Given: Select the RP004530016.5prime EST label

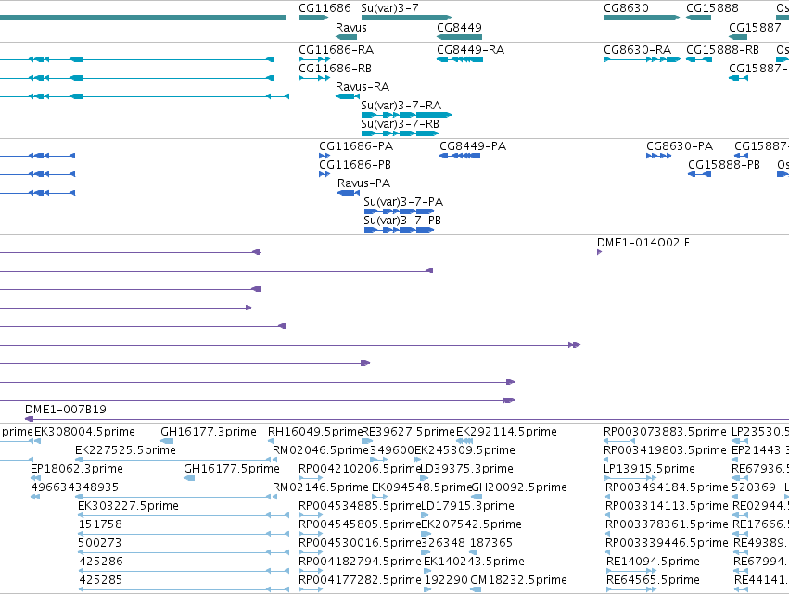Looking at the screenshot, I should coord(360,543).
